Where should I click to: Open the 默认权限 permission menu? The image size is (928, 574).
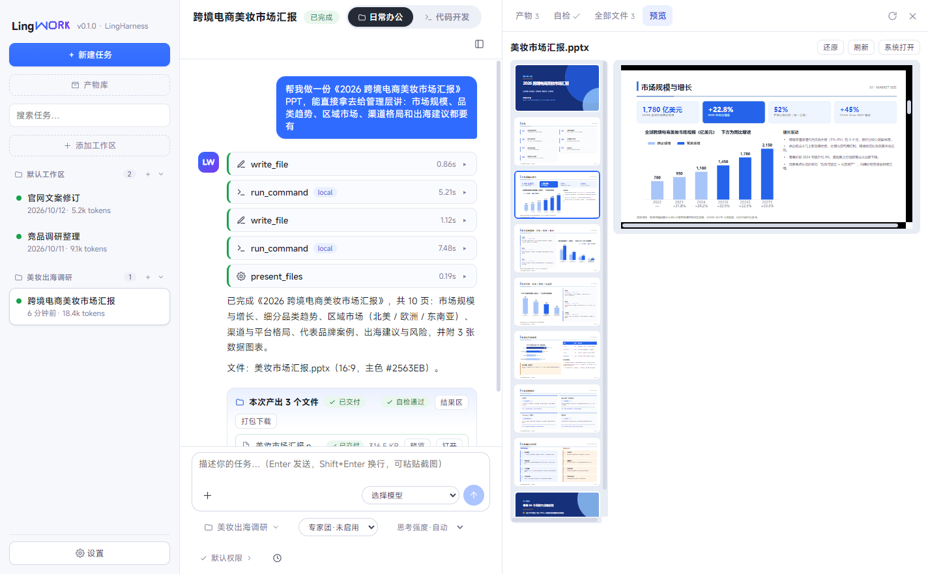(x=225, y=558)
